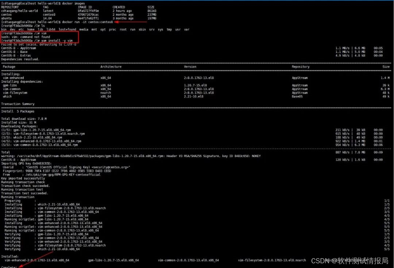Click download line (1/5) gpm-libs rpm

click(36, 130)
